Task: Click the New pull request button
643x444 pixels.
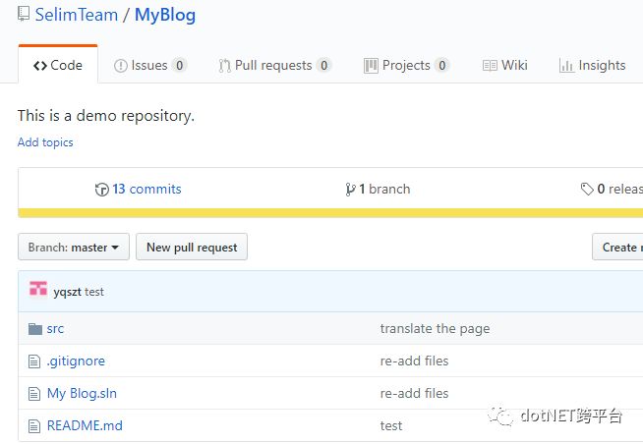Action: point(192,247)
